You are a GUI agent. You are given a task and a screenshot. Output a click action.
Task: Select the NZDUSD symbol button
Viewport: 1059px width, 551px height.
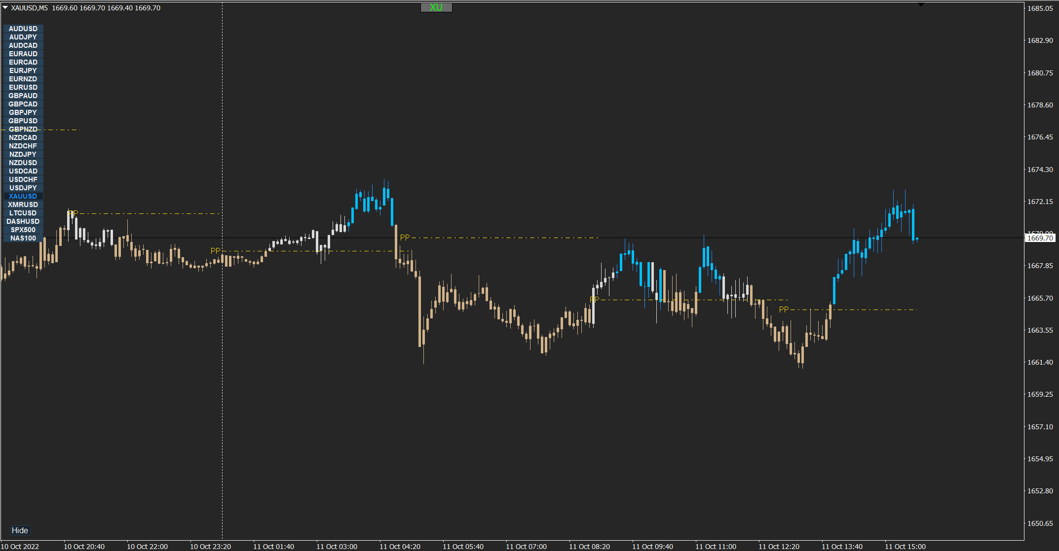click(23, 163)
